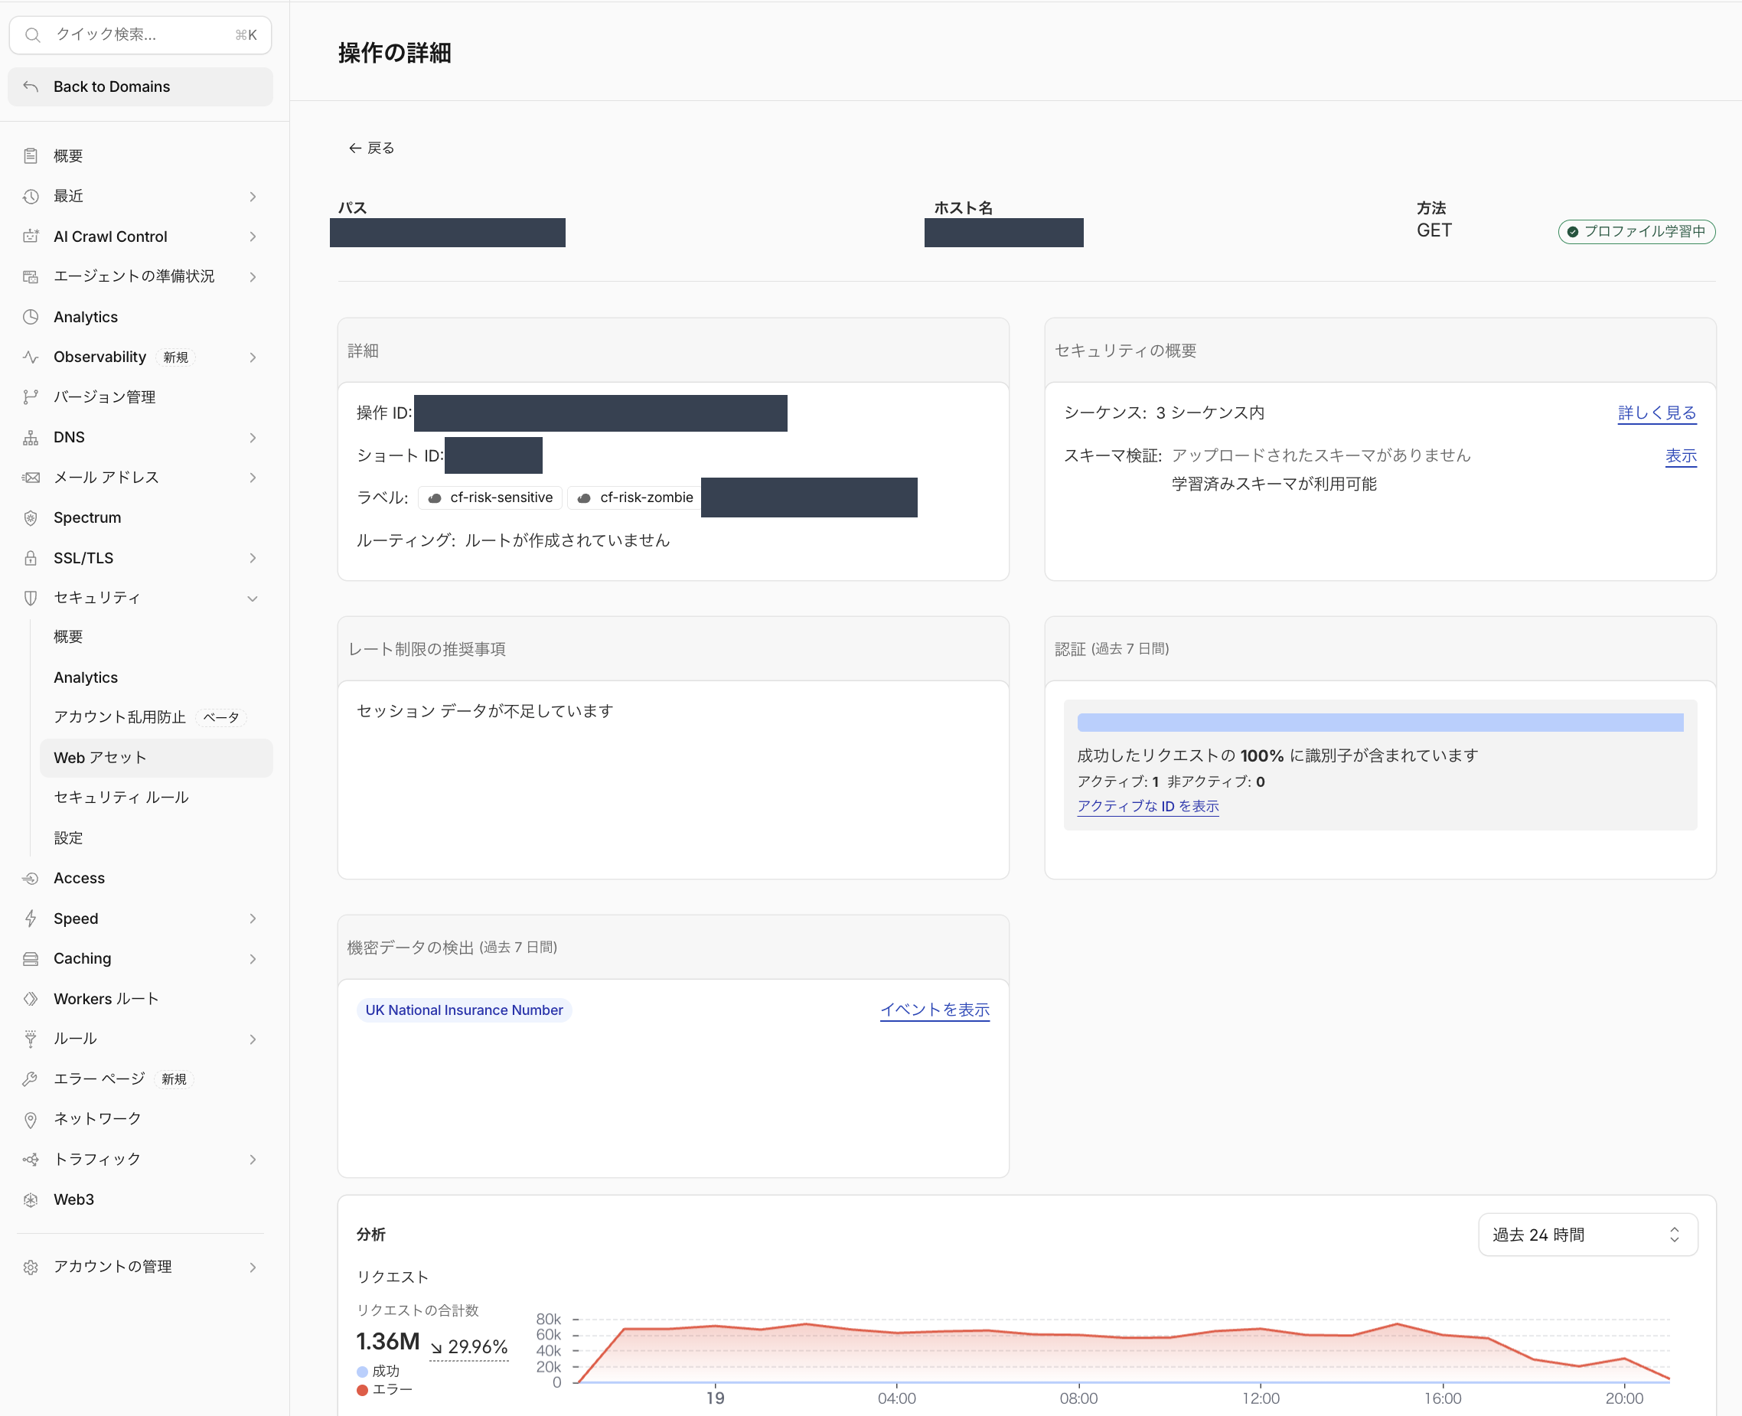Click the blue authentication progress bar
This screenshot has width=1742, height=1416.
click(x=1380, y=723)
